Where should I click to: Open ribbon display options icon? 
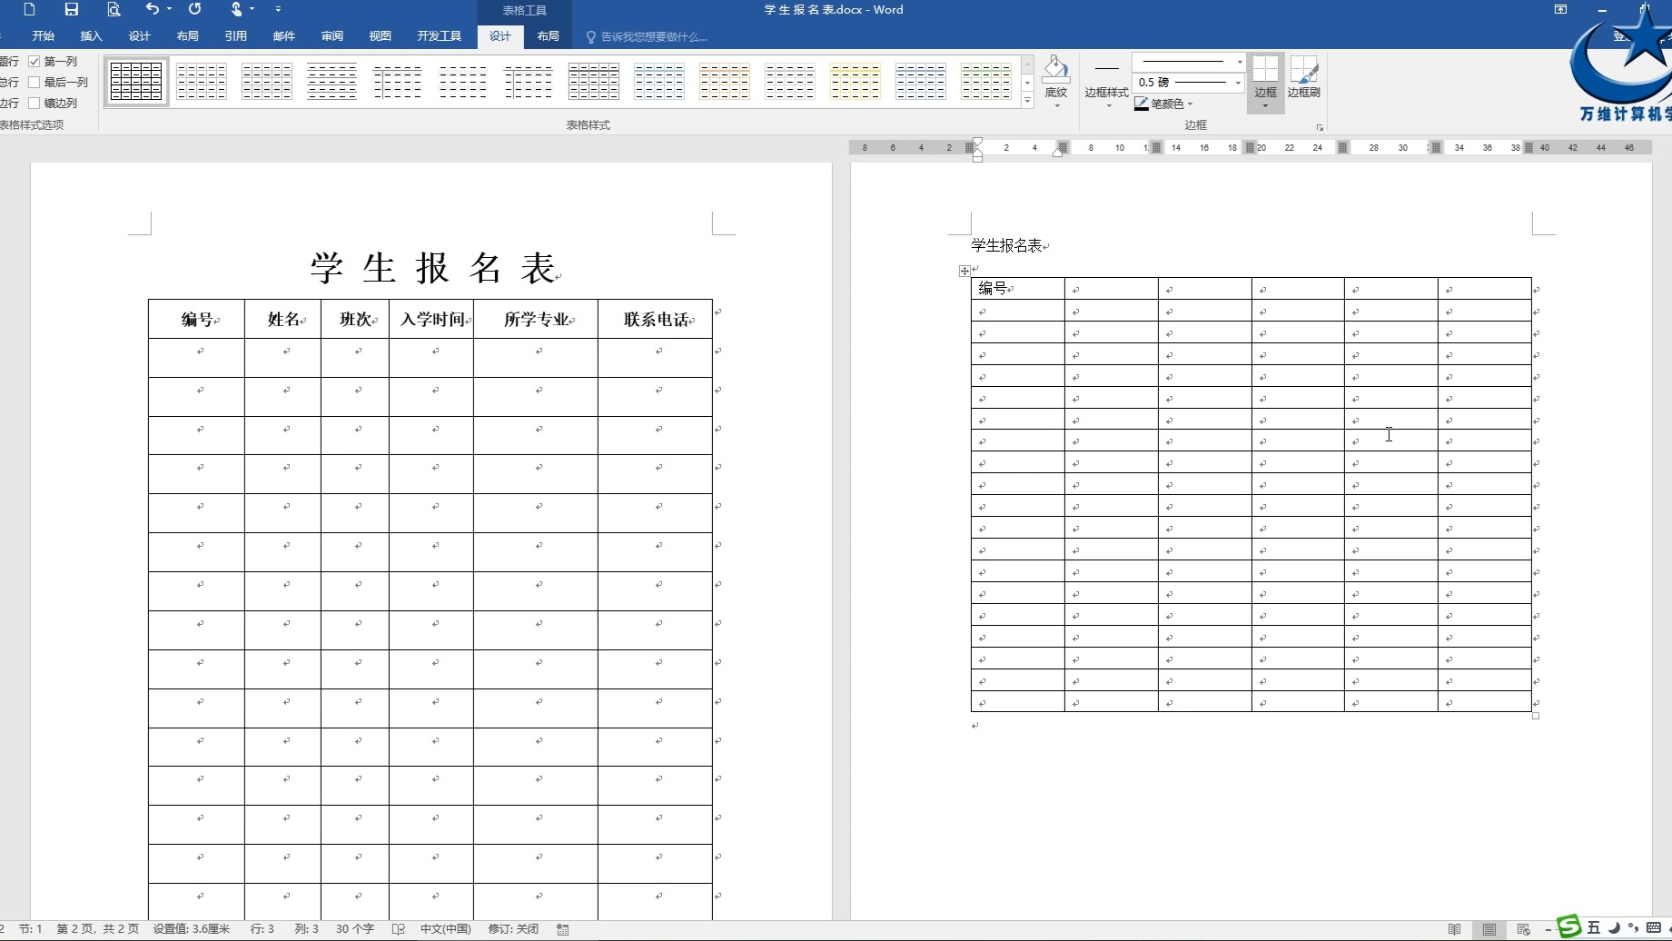click(1560, 9)
